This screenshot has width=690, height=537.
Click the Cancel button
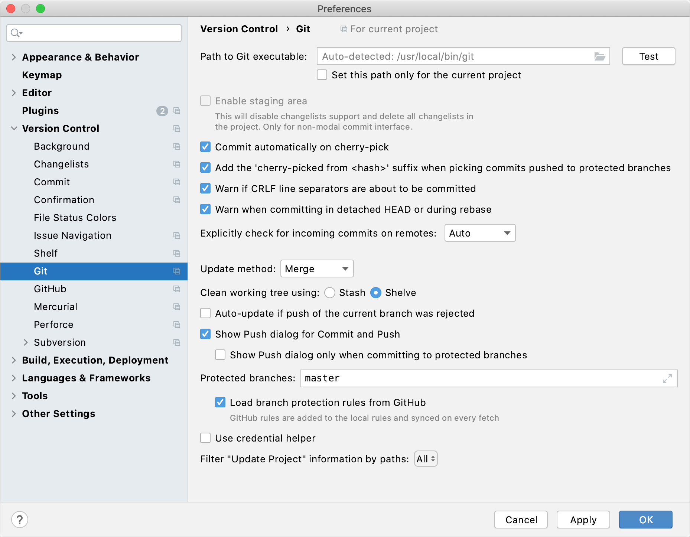coord(521,520)
